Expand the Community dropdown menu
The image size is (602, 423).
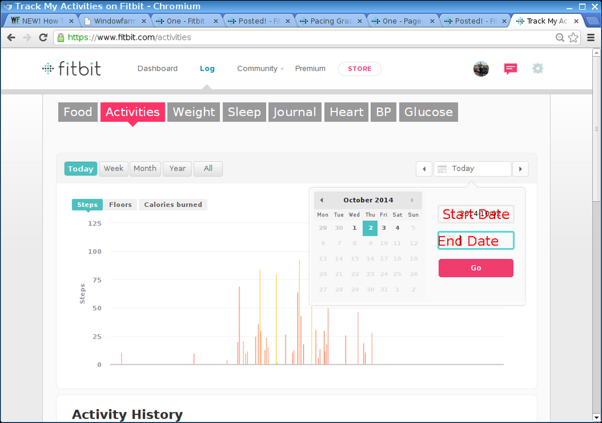(261, 68)
